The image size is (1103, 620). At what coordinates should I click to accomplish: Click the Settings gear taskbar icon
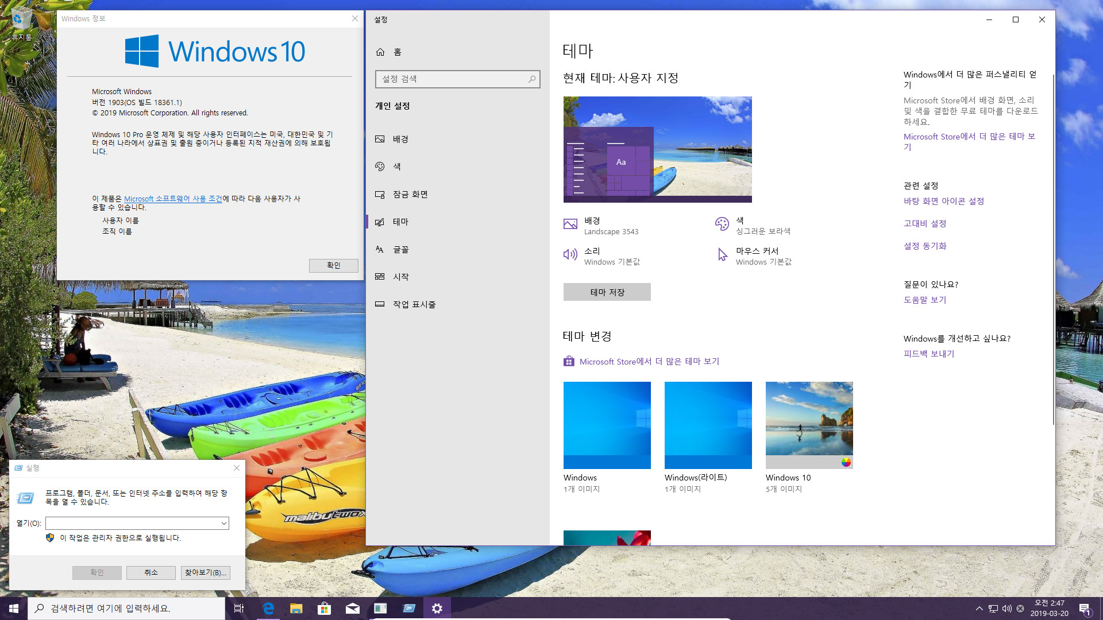437,609
